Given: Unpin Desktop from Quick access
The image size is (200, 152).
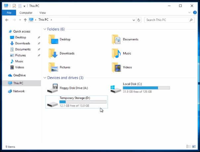Looking at the screenshot, I should pyautogui.click(x=39, y=37).
